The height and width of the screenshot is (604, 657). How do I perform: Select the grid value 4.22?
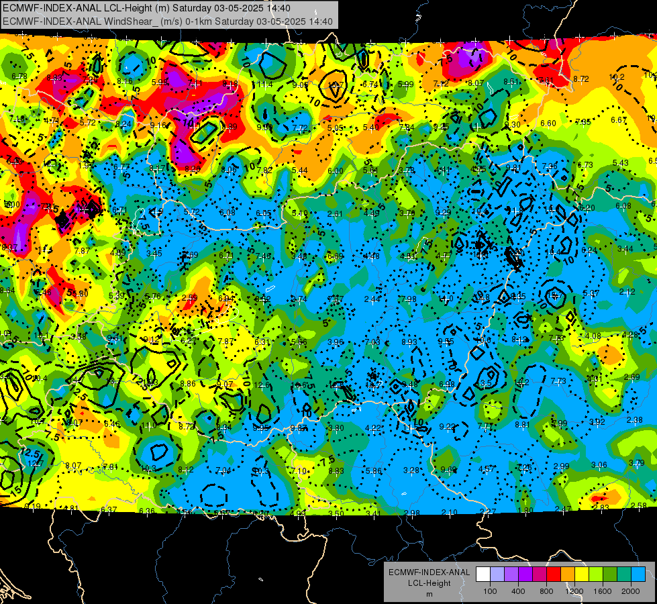click(x=373, y=428)
